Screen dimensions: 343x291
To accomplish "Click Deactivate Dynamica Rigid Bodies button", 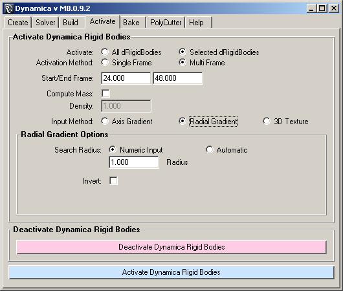I will point(171,247).
